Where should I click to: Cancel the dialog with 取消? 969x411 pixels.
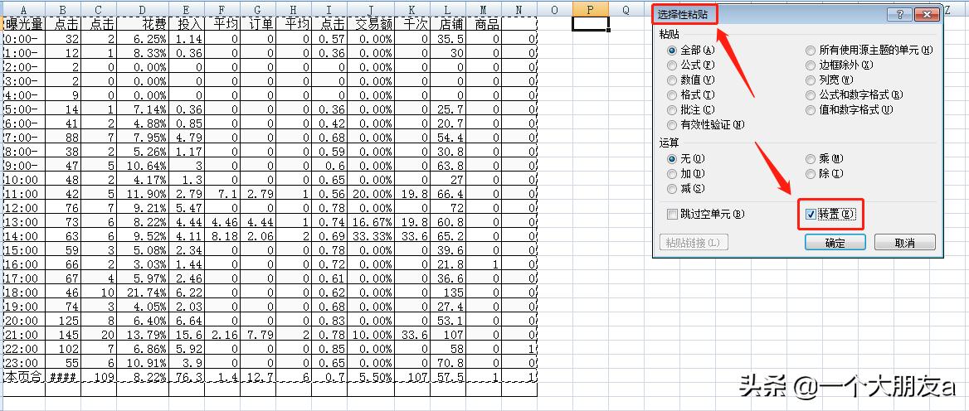coord(905,243)
